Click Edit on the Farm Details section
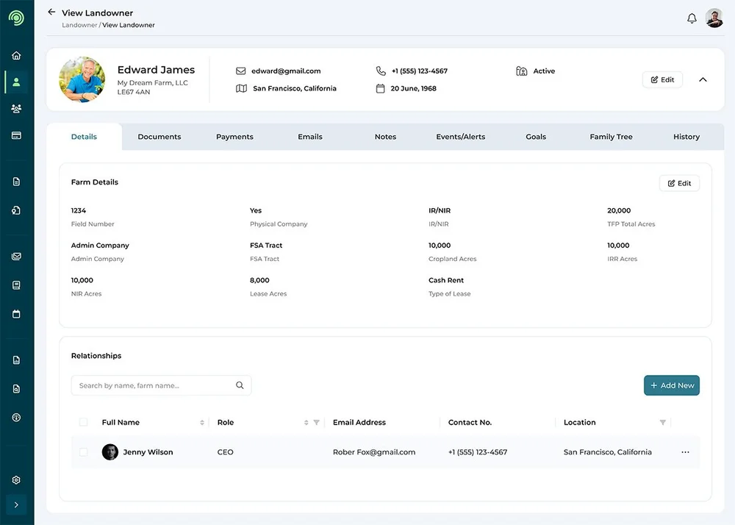The height and width of the screenshot is (525, 735). coord(679,183)
